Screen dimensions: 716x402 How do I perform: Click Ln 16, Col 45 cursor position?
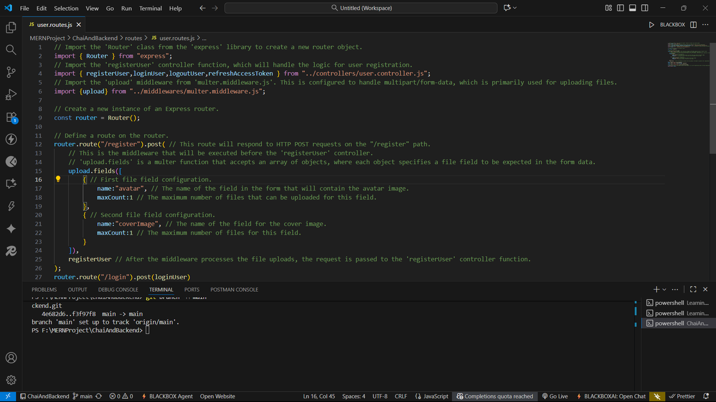tap(320, 396)
